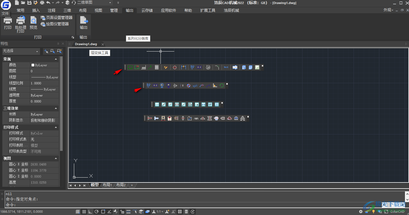This screenshot has width=409, height=215.
Task: Click the spring coil icon in bottom toolbar
Action: (x=196, y=118)
